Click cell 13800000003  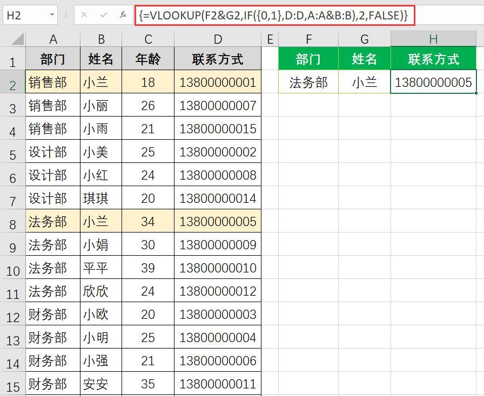tap(218, 313)
